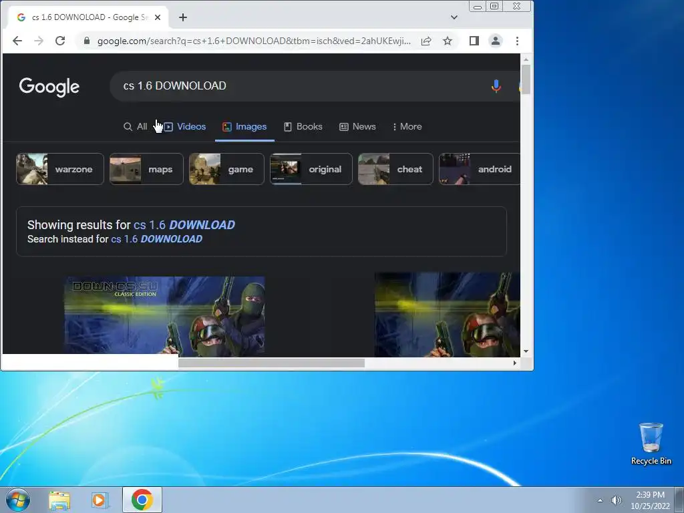Select the Recycle Bin desktop icon
The image size is (684, 513).
click(x=651, y=444)
